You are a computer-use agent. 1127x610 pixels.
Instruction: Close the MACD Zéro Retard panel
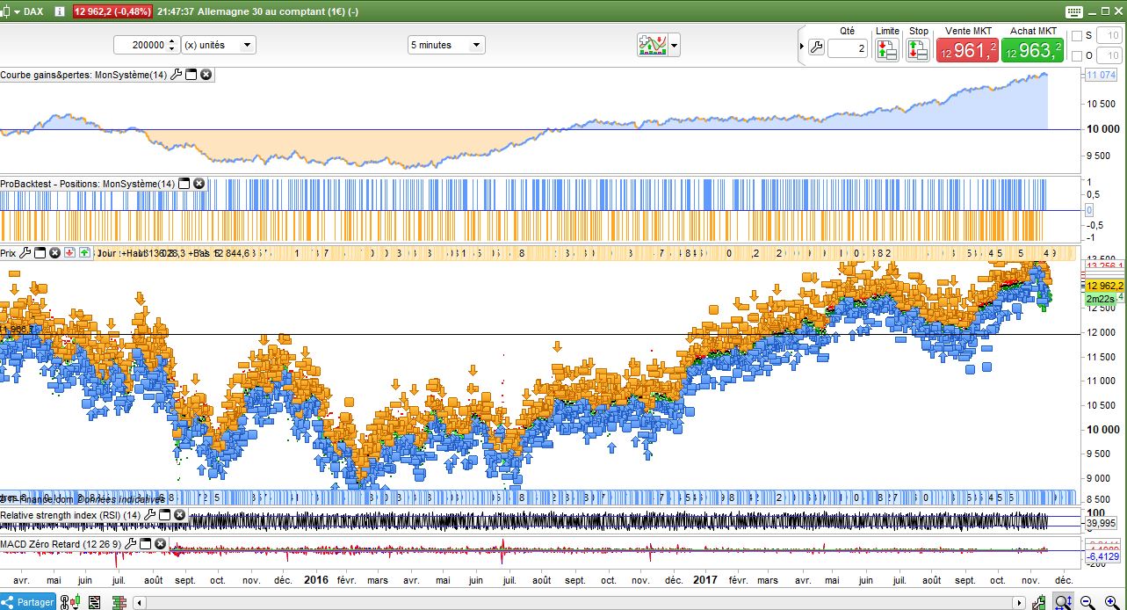point(160,544)
